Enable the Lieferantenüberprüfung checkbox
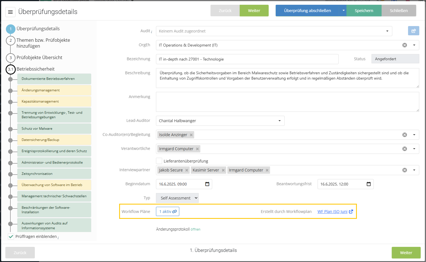Screen dimensions: 426x262 click(x=159, y=161)
